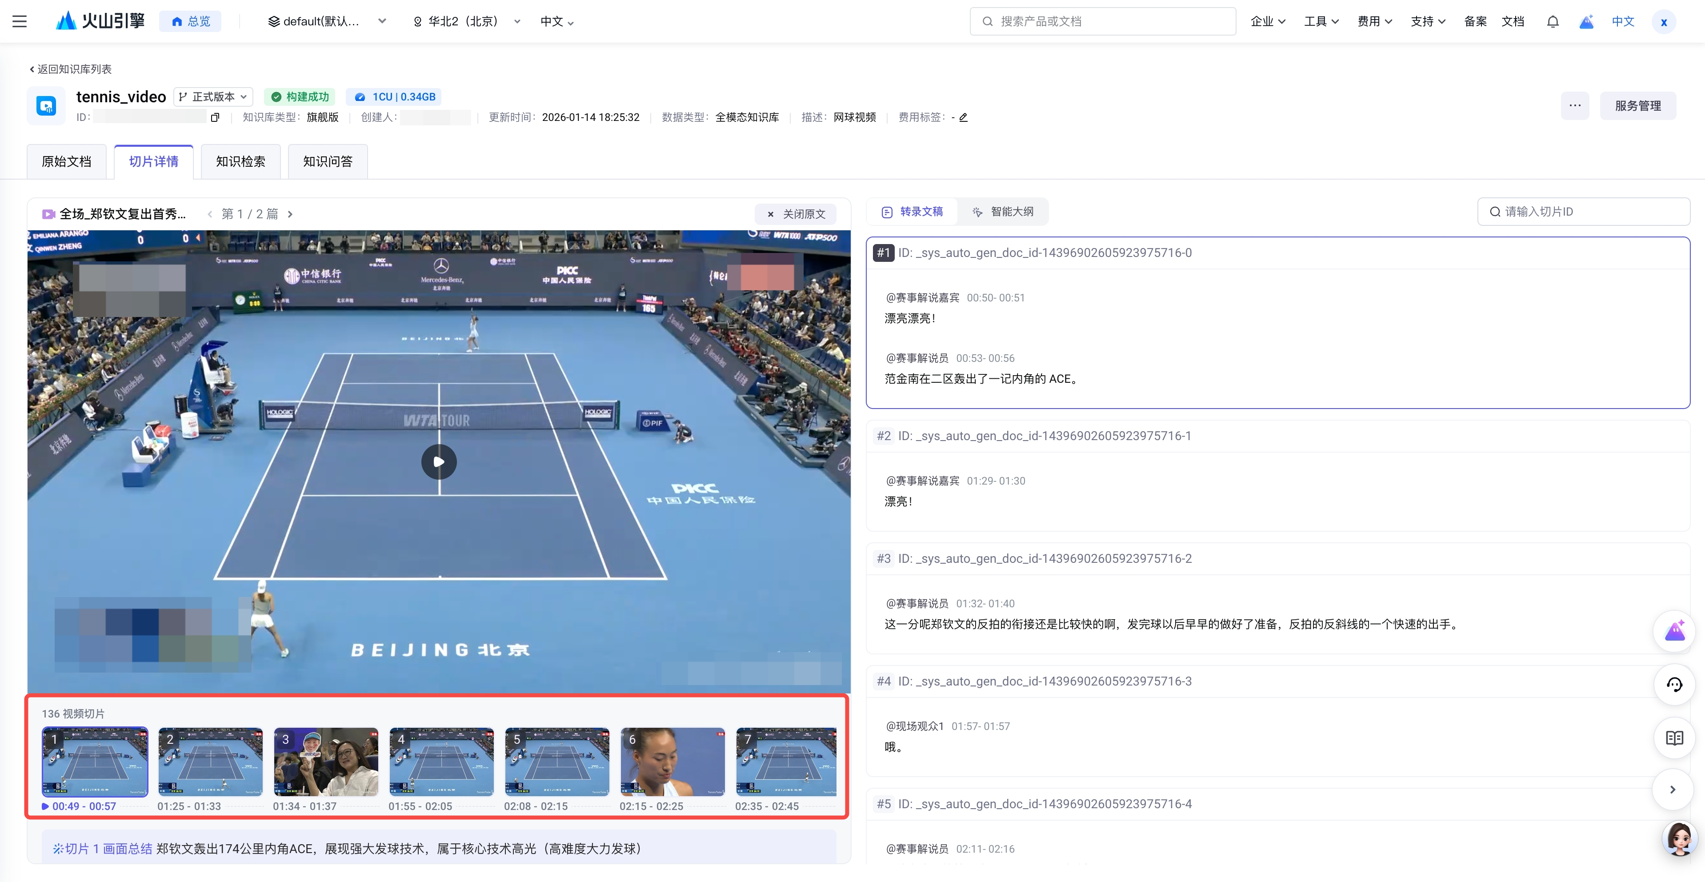Click the 请输入切片ID search field
Image resolution: width=1705 pixels, height=882 pixels.
[1583, 212]
